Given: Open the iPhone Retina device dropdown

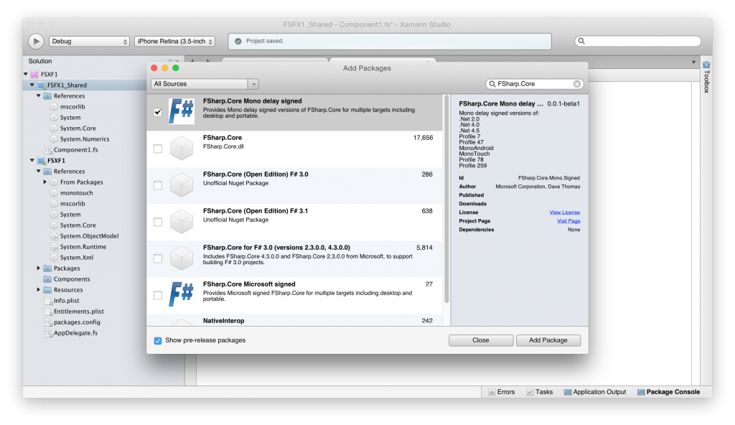Looking at the screenshot, I should pyautogui.click(x=175, y=42).
